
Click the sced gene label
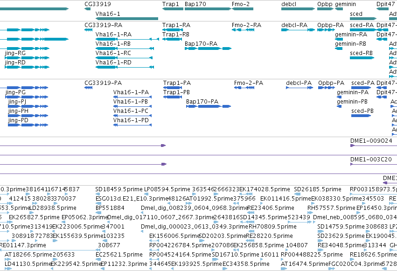pos(356,14)
